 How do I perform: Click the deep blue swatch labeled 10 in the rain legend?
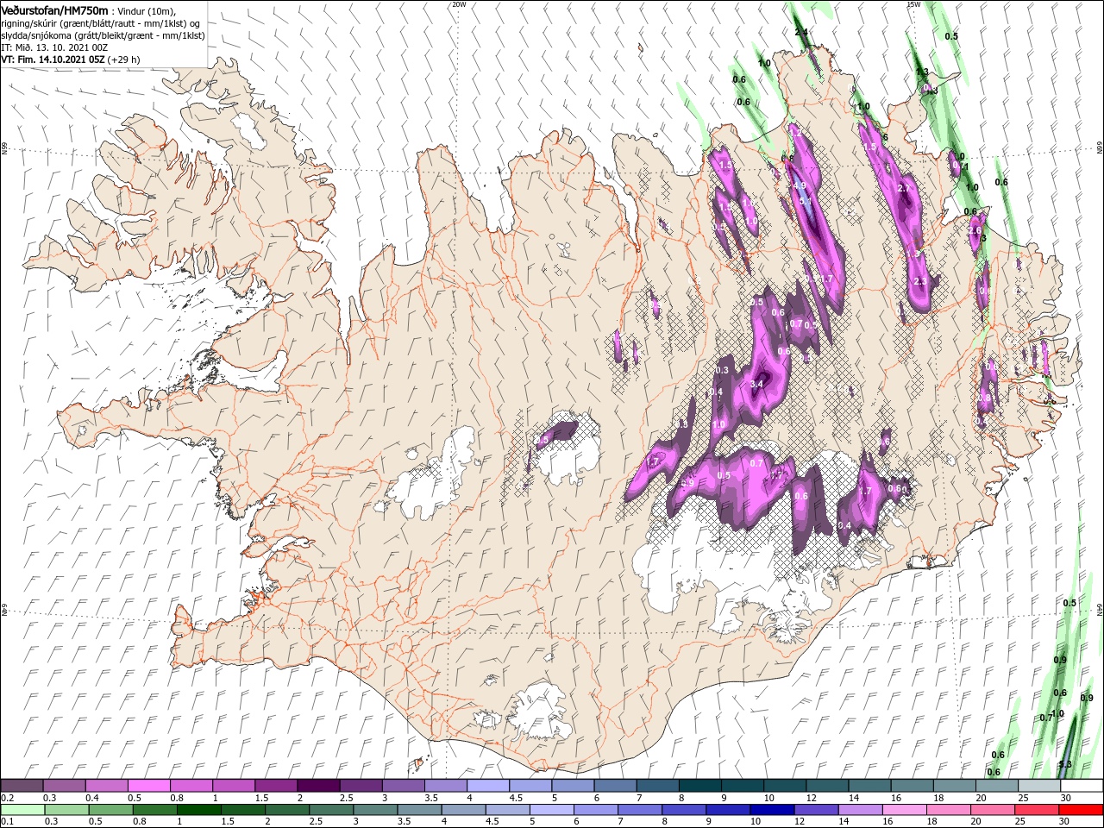tap(772, 810)
